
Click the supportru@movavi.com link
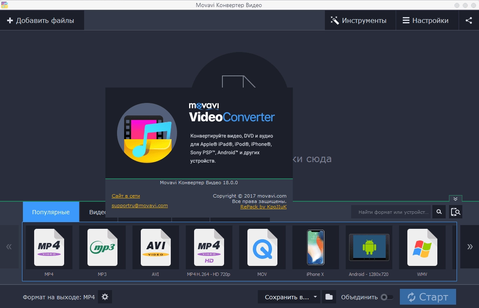pyautogui.click(x=140, y=205)
